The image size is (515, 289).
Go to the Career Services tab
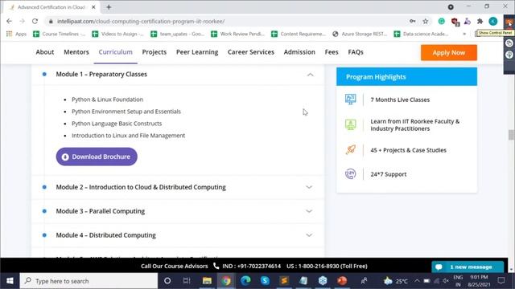pos(251,52)
